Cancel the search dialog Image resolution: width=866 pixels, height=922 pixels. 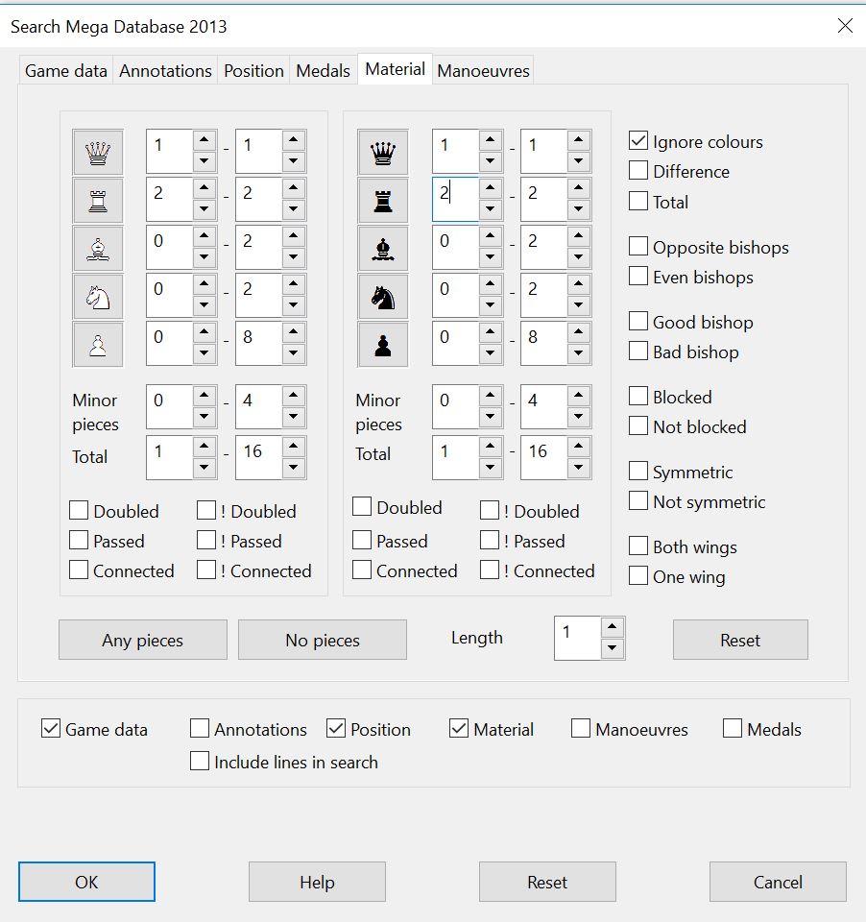[778, 882]
